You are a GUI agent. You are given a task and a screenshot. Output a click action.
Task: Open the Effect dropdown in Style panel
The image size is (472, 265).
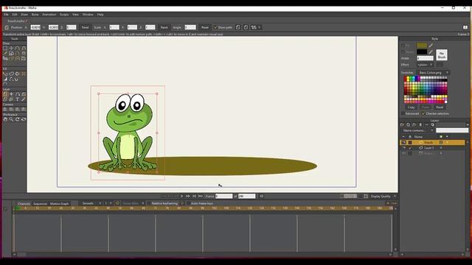click(x=425, y=65)
